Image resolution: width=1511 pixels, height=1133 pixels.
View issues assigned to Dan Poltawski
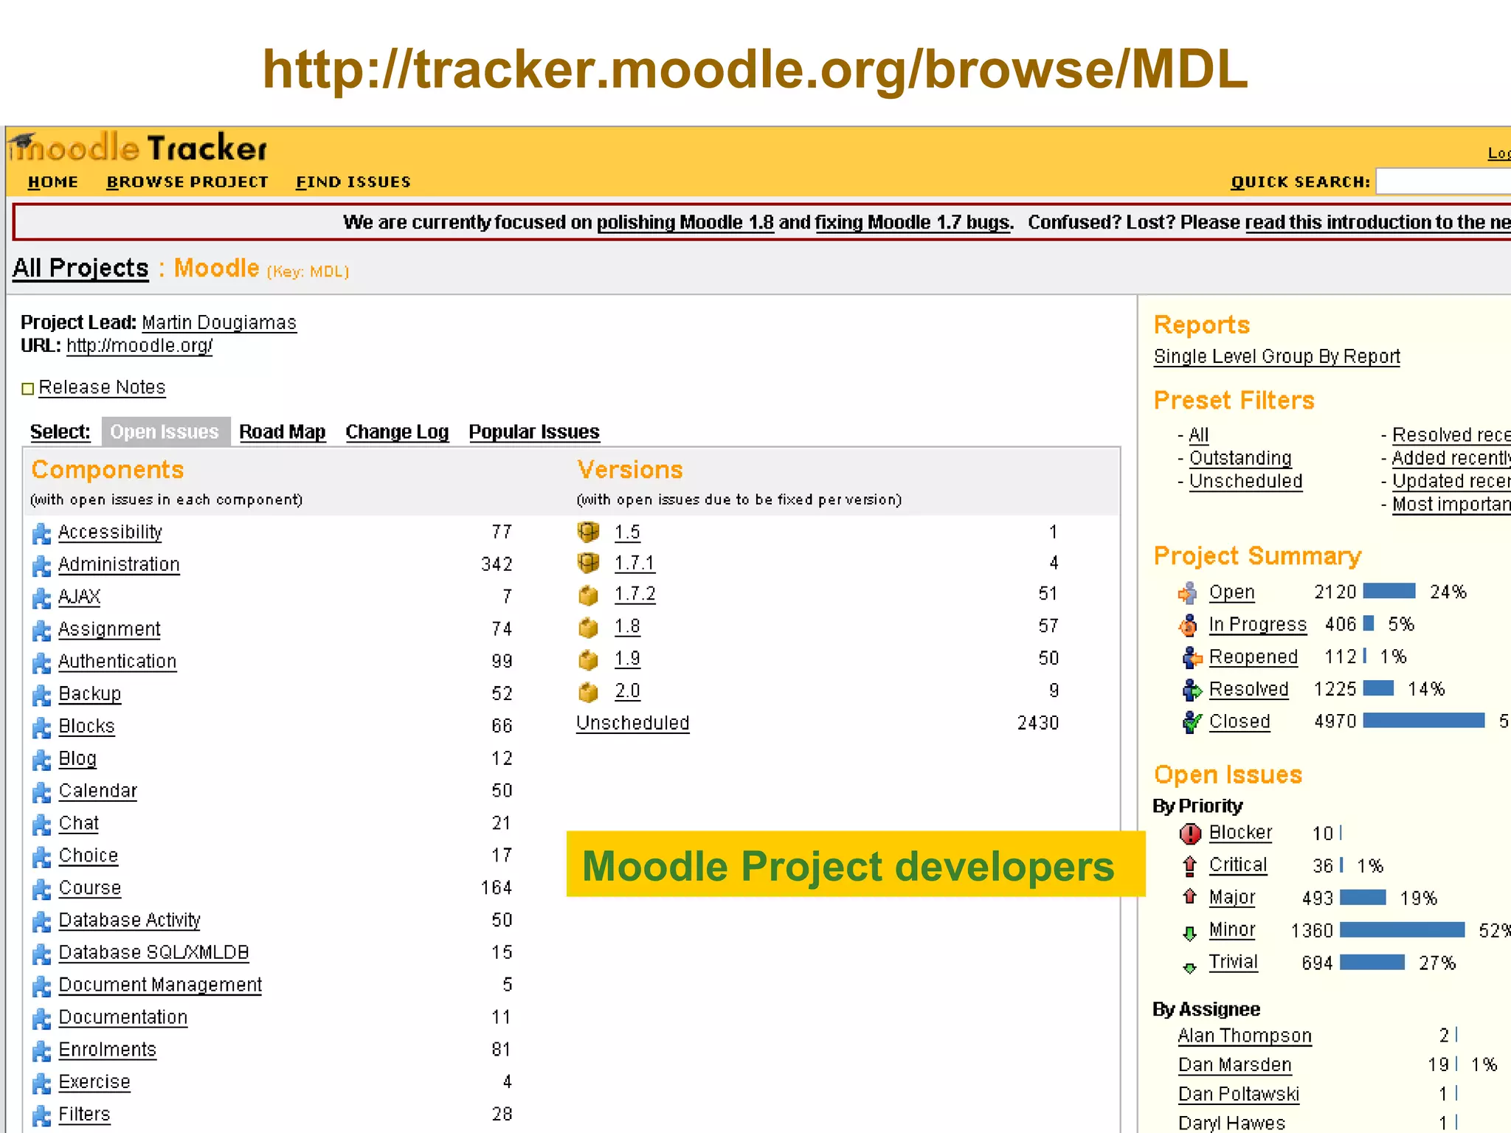pos(1239,1095)
